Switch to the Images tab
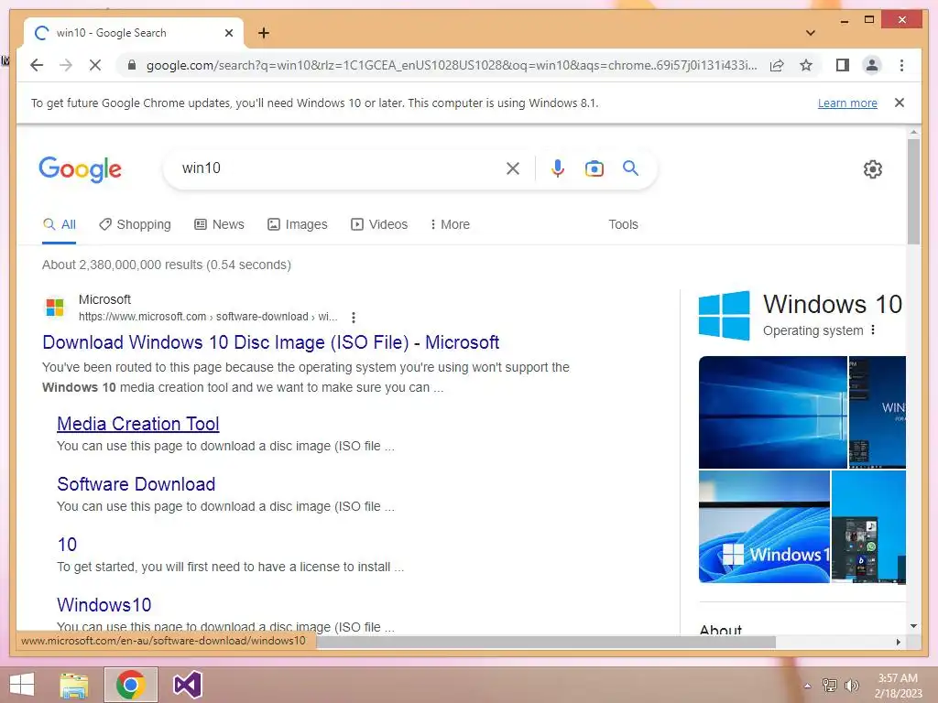 coord(298,225)
